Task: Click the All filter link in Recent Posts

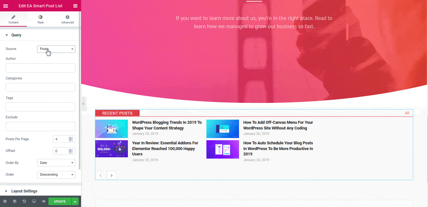Action: pyautogui.click(x=407, y=113)
